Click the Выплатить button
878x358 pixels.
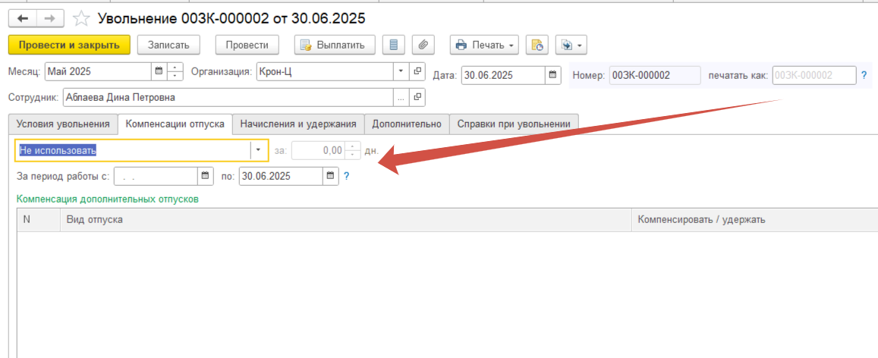tap(334, 45)
